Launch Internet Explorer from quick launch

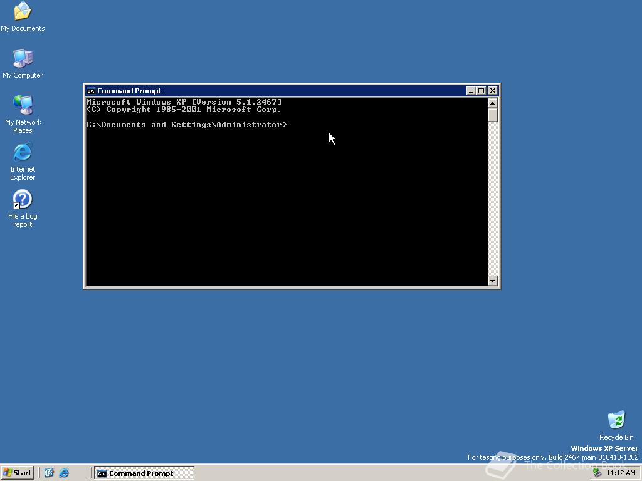point(64,473)
